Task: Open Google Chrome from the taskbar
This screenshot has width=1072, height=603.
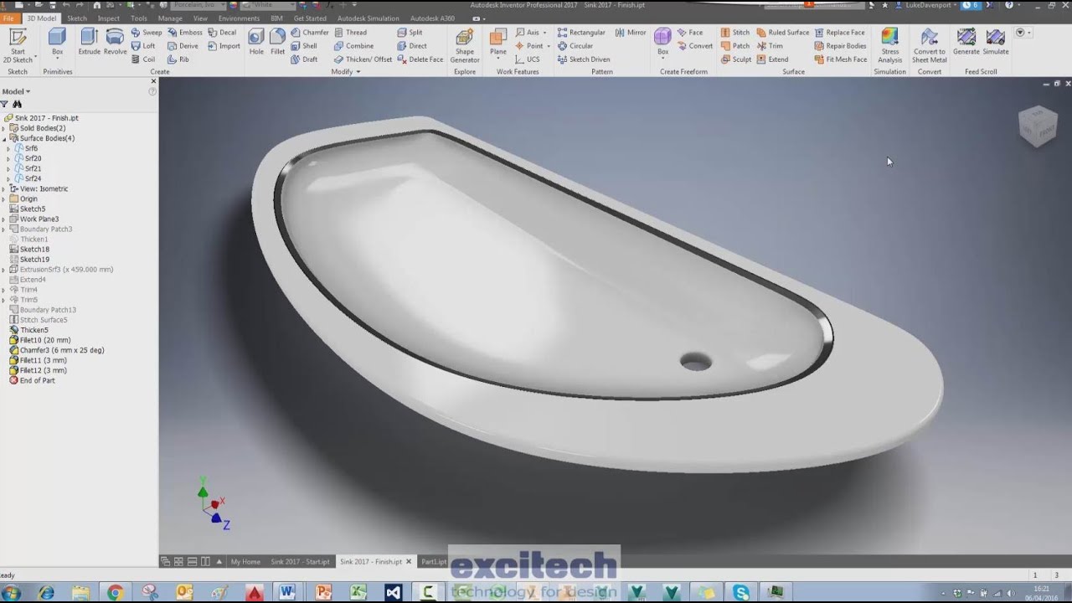Action: pos(115,593)
